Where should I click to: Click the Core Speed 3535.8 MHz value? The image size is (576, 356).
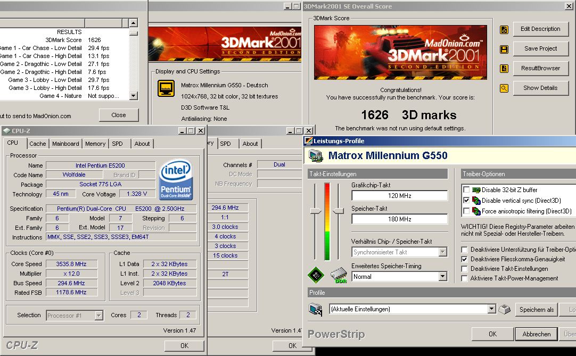pyautogui.click(x=71, y=264)
